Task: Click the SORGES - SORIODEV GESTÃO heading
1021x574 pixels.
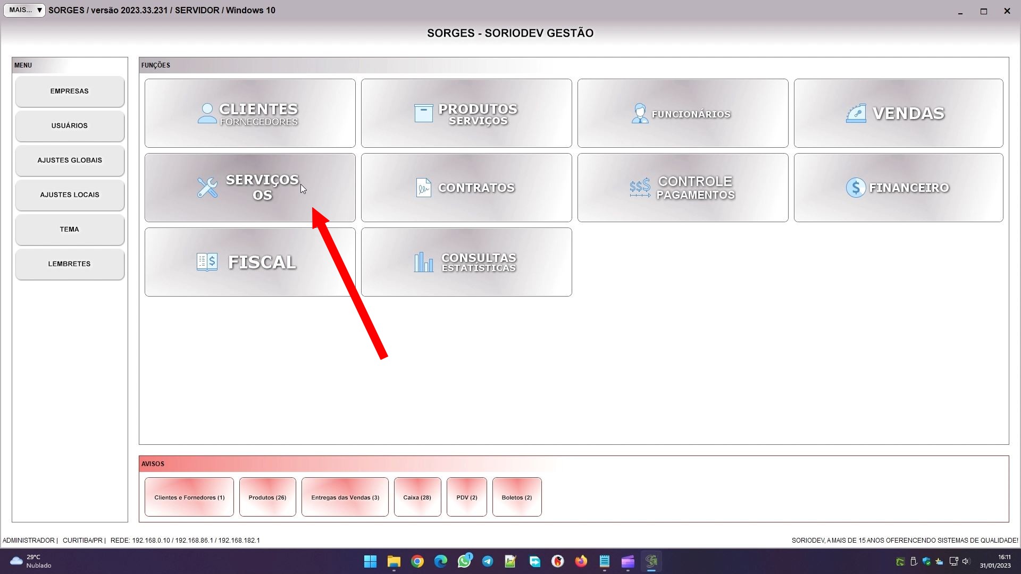Action: (x=510, y=33)
